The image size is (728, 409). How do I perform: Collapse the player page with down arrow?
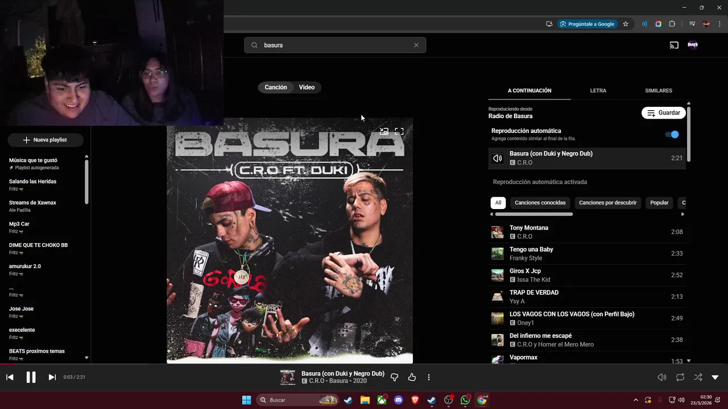pos(715,377)
